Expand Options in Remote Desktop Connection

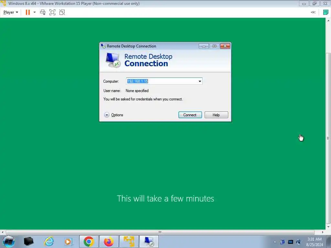coord(113,115)
